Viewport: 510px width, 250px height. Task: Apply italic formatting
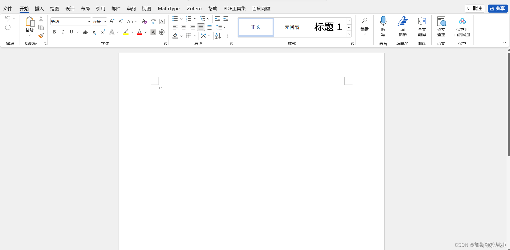click(x=63, y=32)
